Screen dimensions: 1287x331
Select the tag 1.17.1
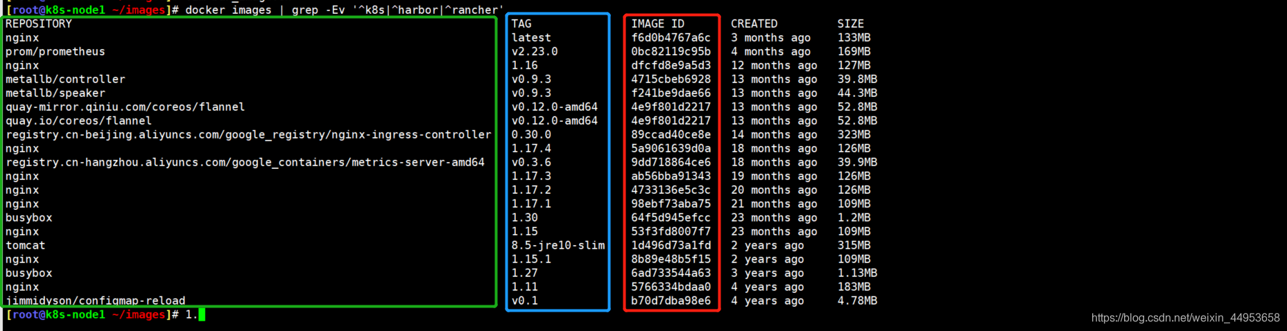pyautogui.click(x=531, y=204)
